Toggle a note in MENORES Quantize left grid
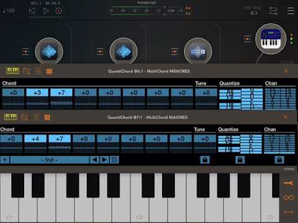The height and width of the screenshot is (223, 298). click(230, 99)
